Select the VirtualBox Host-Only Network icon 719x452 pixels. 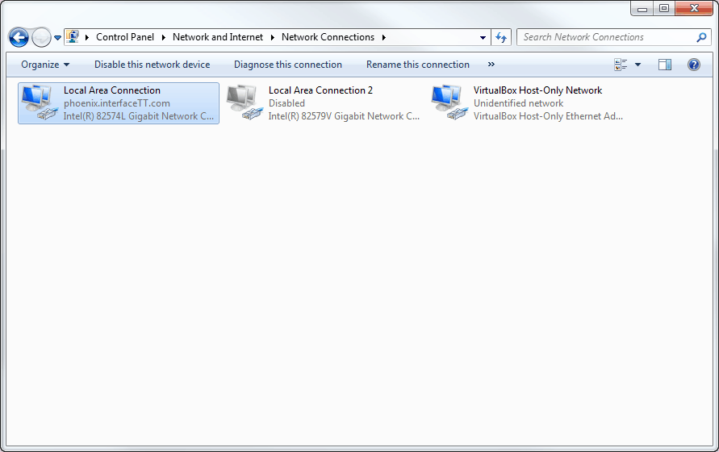click(449, 103)
